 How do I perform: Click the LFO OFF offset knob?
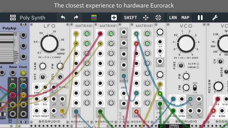point(43,77)
